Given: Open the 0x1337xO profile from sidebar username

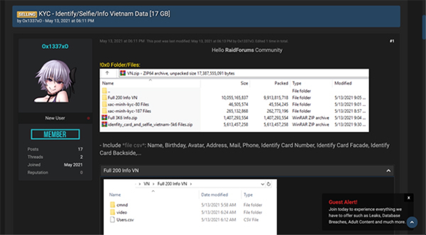Looking at the screenshot, I should 55,47.
